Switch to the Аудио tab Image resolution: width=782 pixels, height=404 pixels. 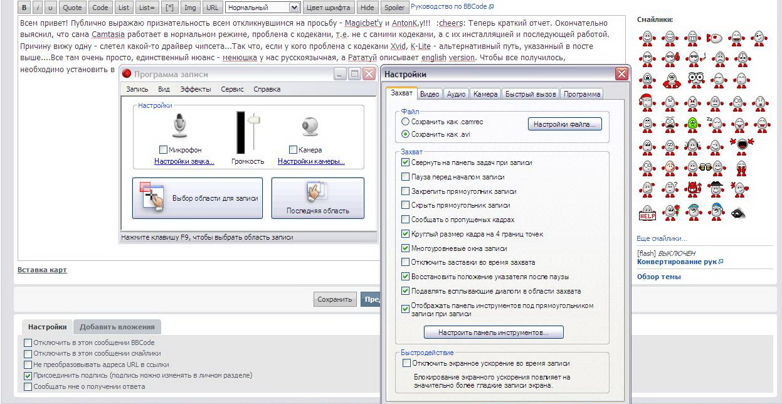[x=456, y=94]
